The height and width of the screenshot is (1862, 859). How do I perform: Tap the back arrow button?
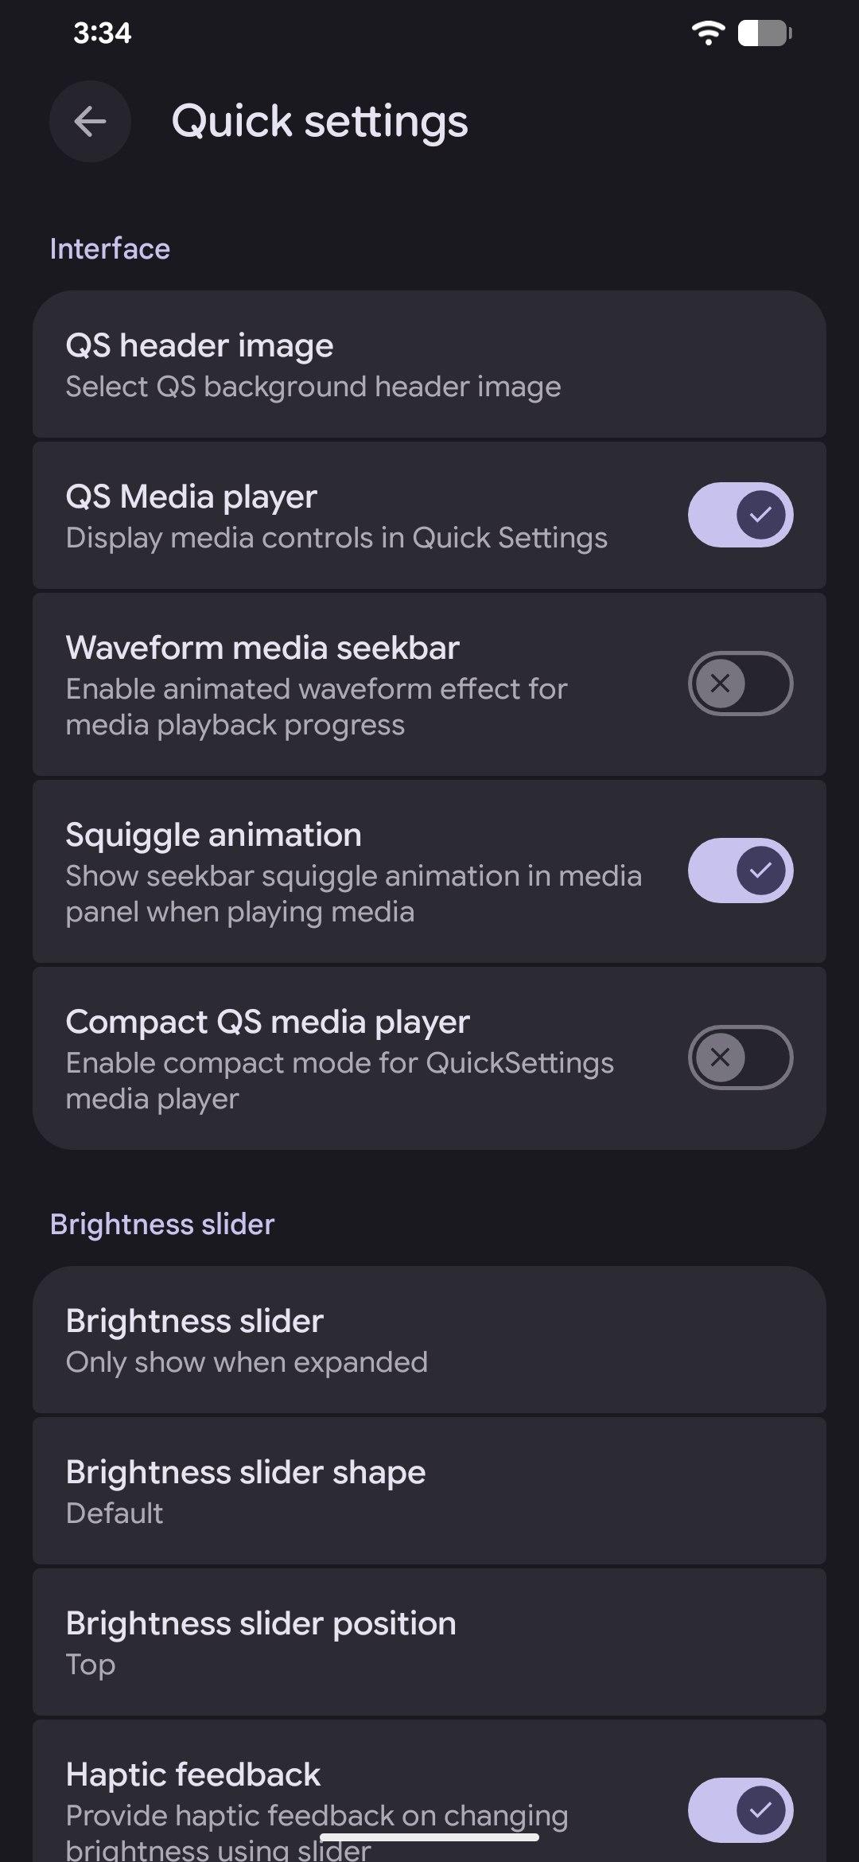pyautogui.click(x=90, y=122)
